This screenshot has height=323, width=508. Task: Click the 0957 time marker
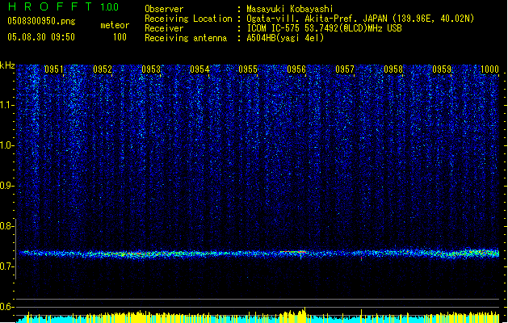tap(345, 69)
